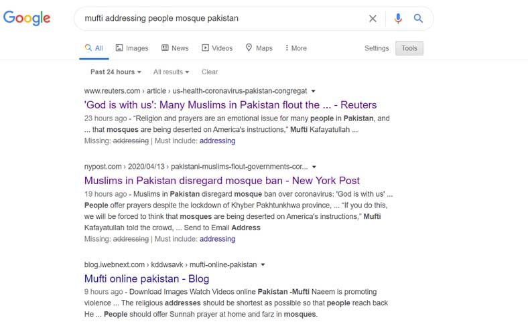Click the blue magnifier search icon

point(418,18)
